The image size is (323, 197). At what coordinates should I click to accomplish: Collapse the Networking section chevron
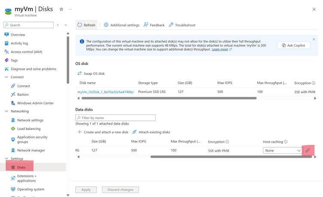coord(6,111)
